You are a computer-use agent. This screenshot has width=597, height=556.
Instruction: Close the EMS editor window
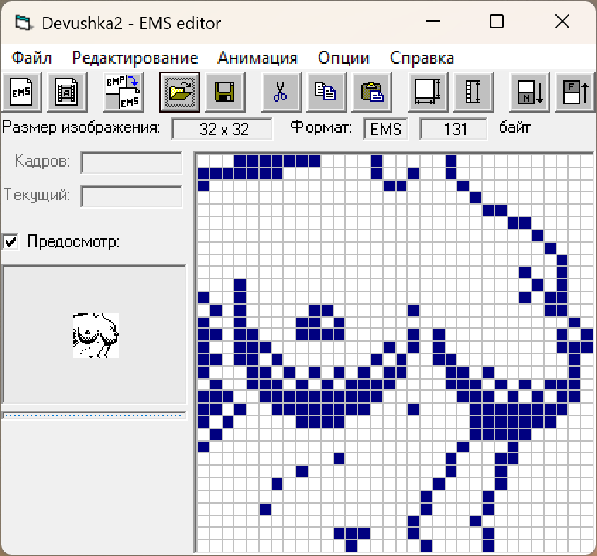click(562, 22)
